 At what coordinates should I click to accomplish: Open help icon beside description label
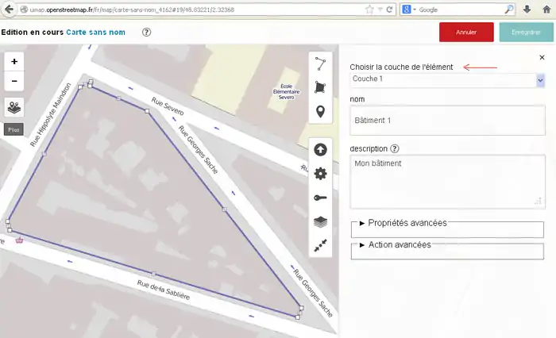[395, 148]
